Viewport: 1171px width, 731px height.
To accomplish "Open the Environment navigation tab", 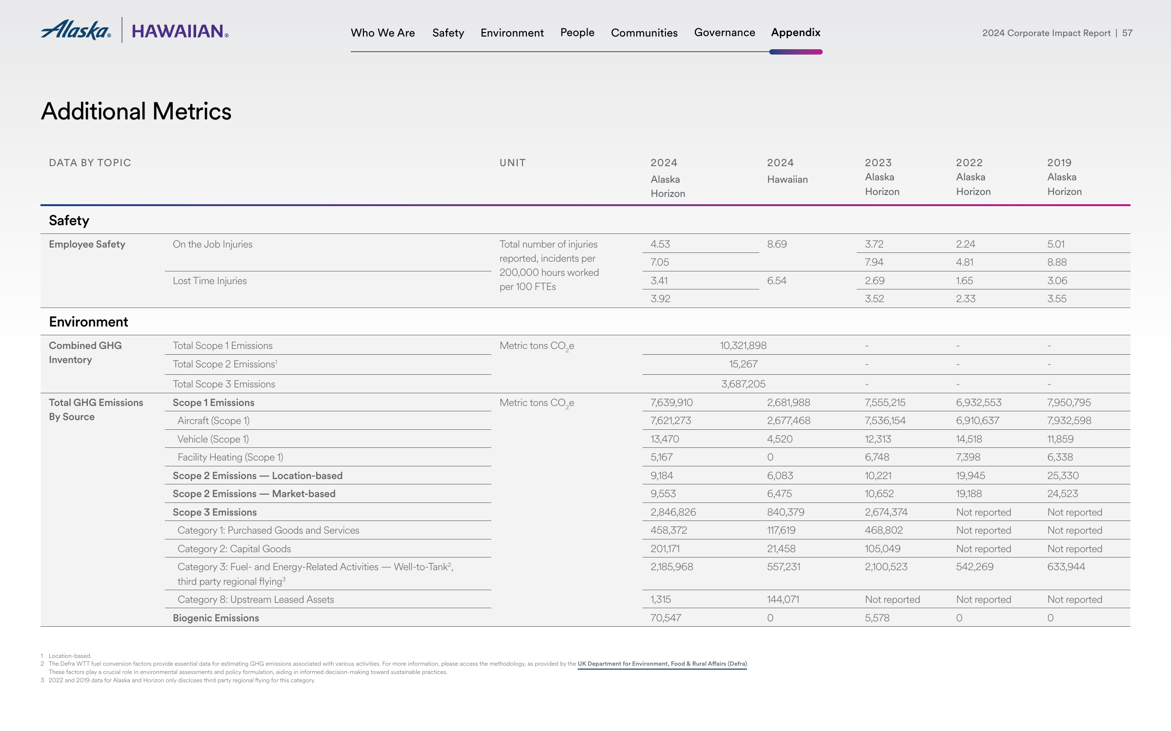I will [x=512, y=33].
